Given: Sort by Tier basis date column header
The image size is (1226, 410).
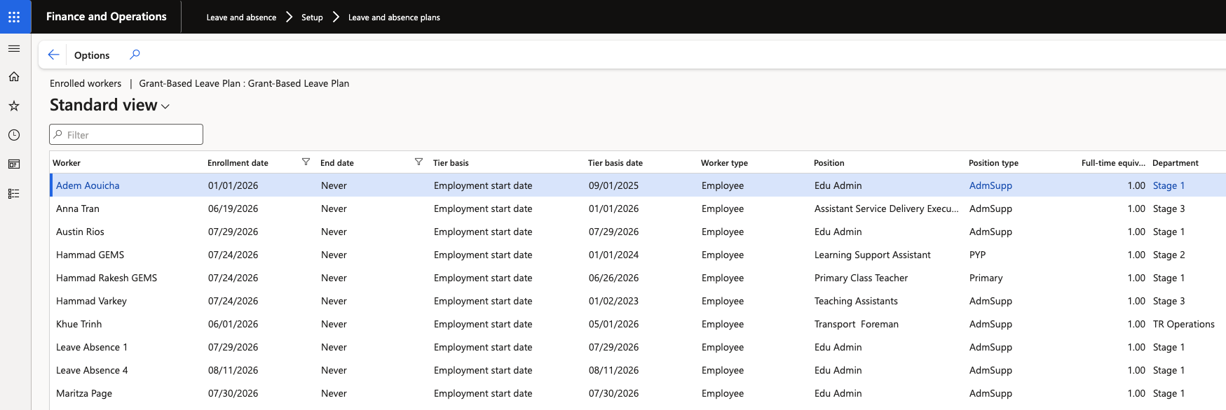Looking at the screenshot, I should [615, 163].
